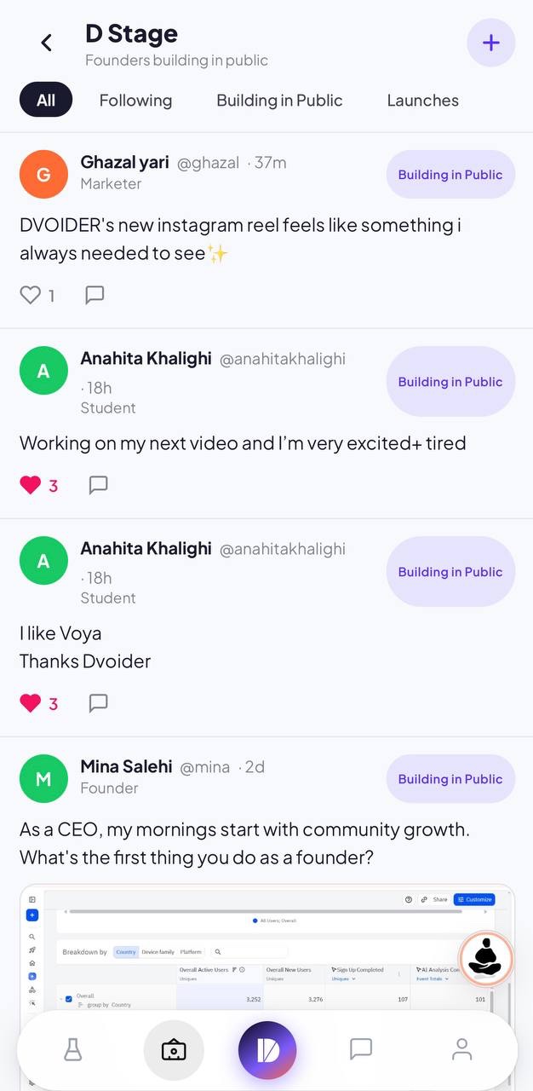
Task: Open chat bubble icon in bottom navigation
Action: [361, 1049]
